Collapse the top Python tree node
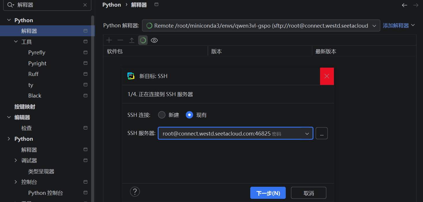The width and height of the screenshot is (423, 202). click(9, 20)
